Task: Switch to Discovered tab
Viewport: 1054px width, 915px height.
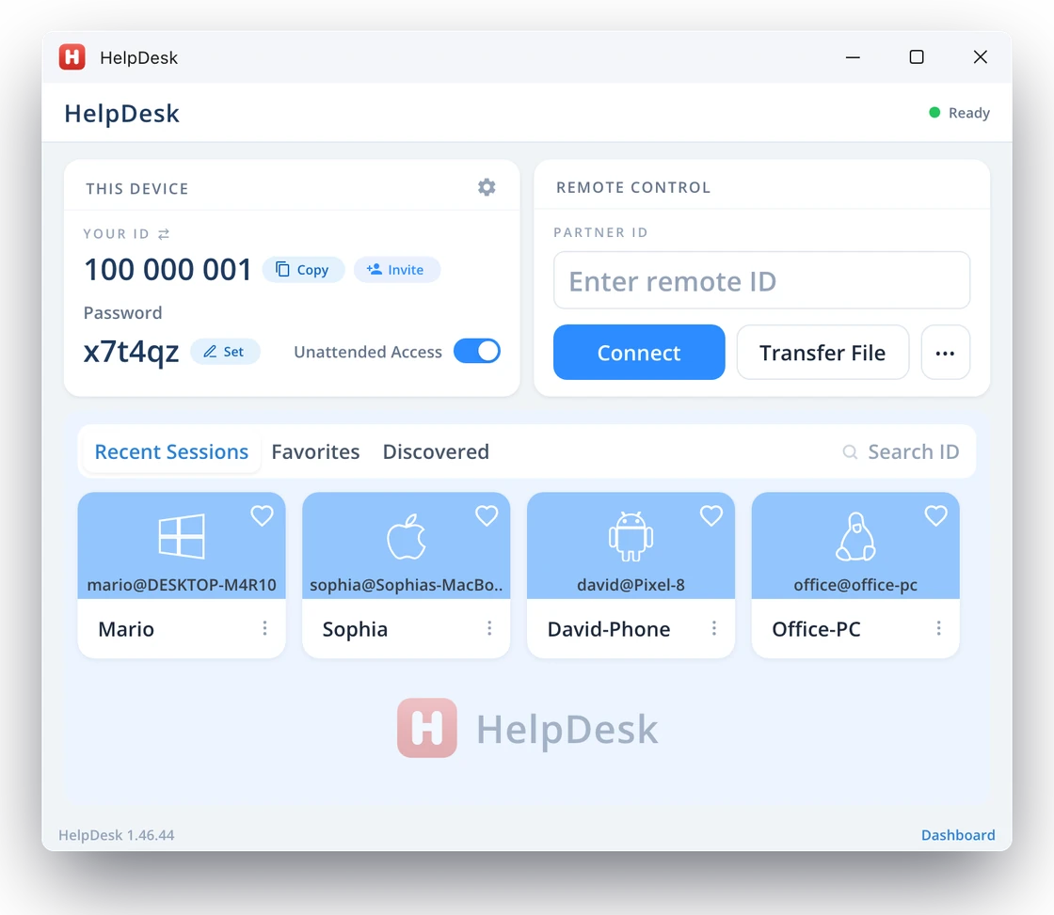Action: [436, 451]
